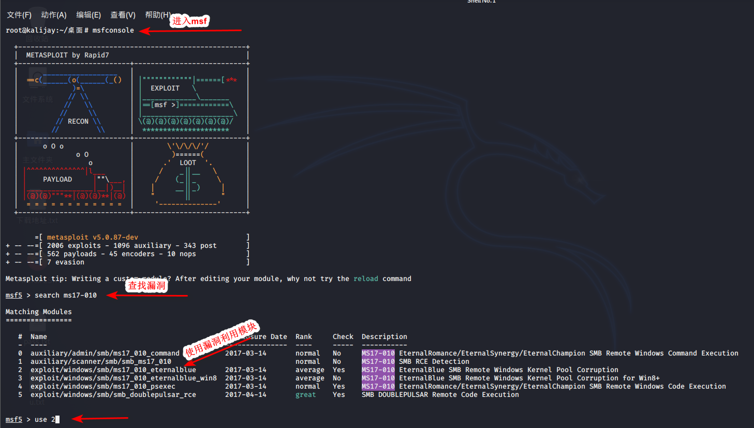Open the 帮助(H) menu
The width and height of the screenshot is (754, 428).
pos(157,15)
